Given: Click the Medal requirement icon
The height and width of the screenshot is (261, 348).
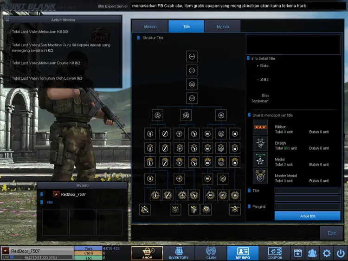Looking at the screenshot, I should 260,159.
